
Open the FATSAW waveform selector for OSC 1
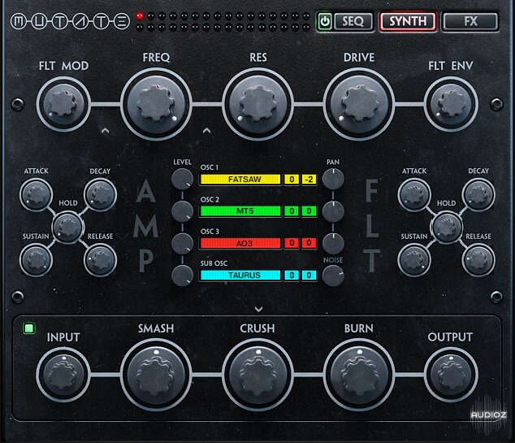tap(240, 179)
